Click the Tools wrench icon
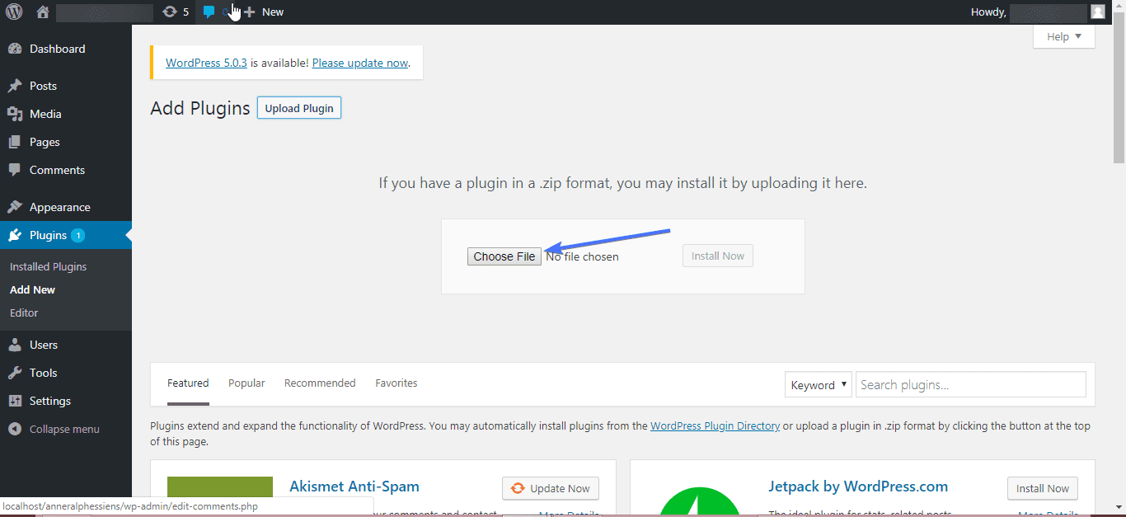This screenshot has width=1126, height=517. click(15, 373)
